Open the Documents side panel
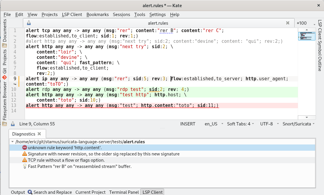The image size is (324, 195). pyautogui.click(x=4, y=33)
